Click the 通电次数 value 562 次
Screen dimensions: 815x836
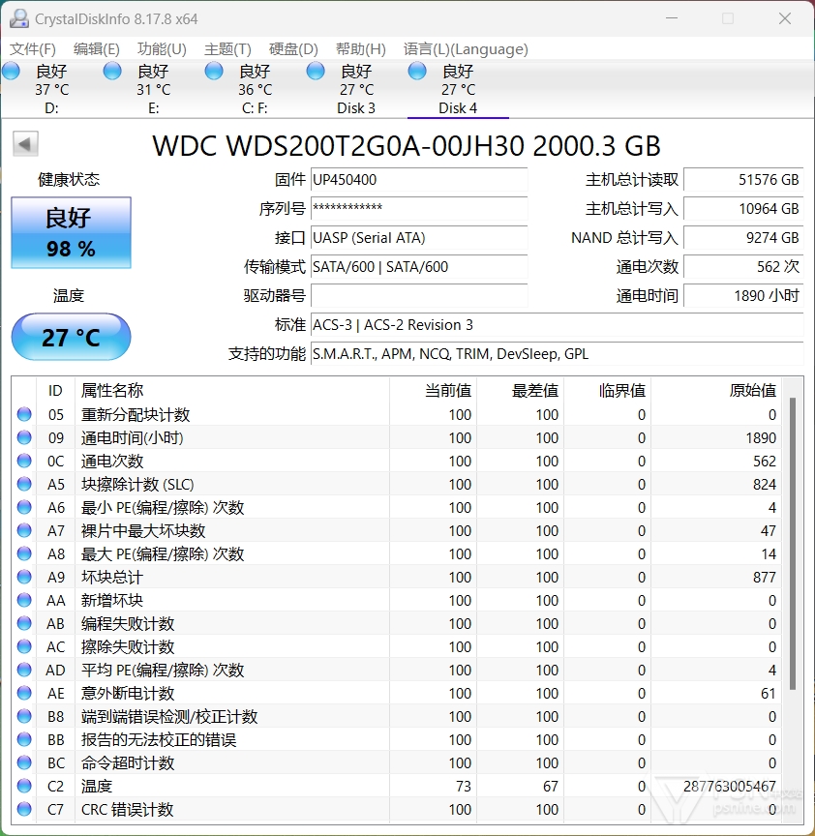pos(743,267)
